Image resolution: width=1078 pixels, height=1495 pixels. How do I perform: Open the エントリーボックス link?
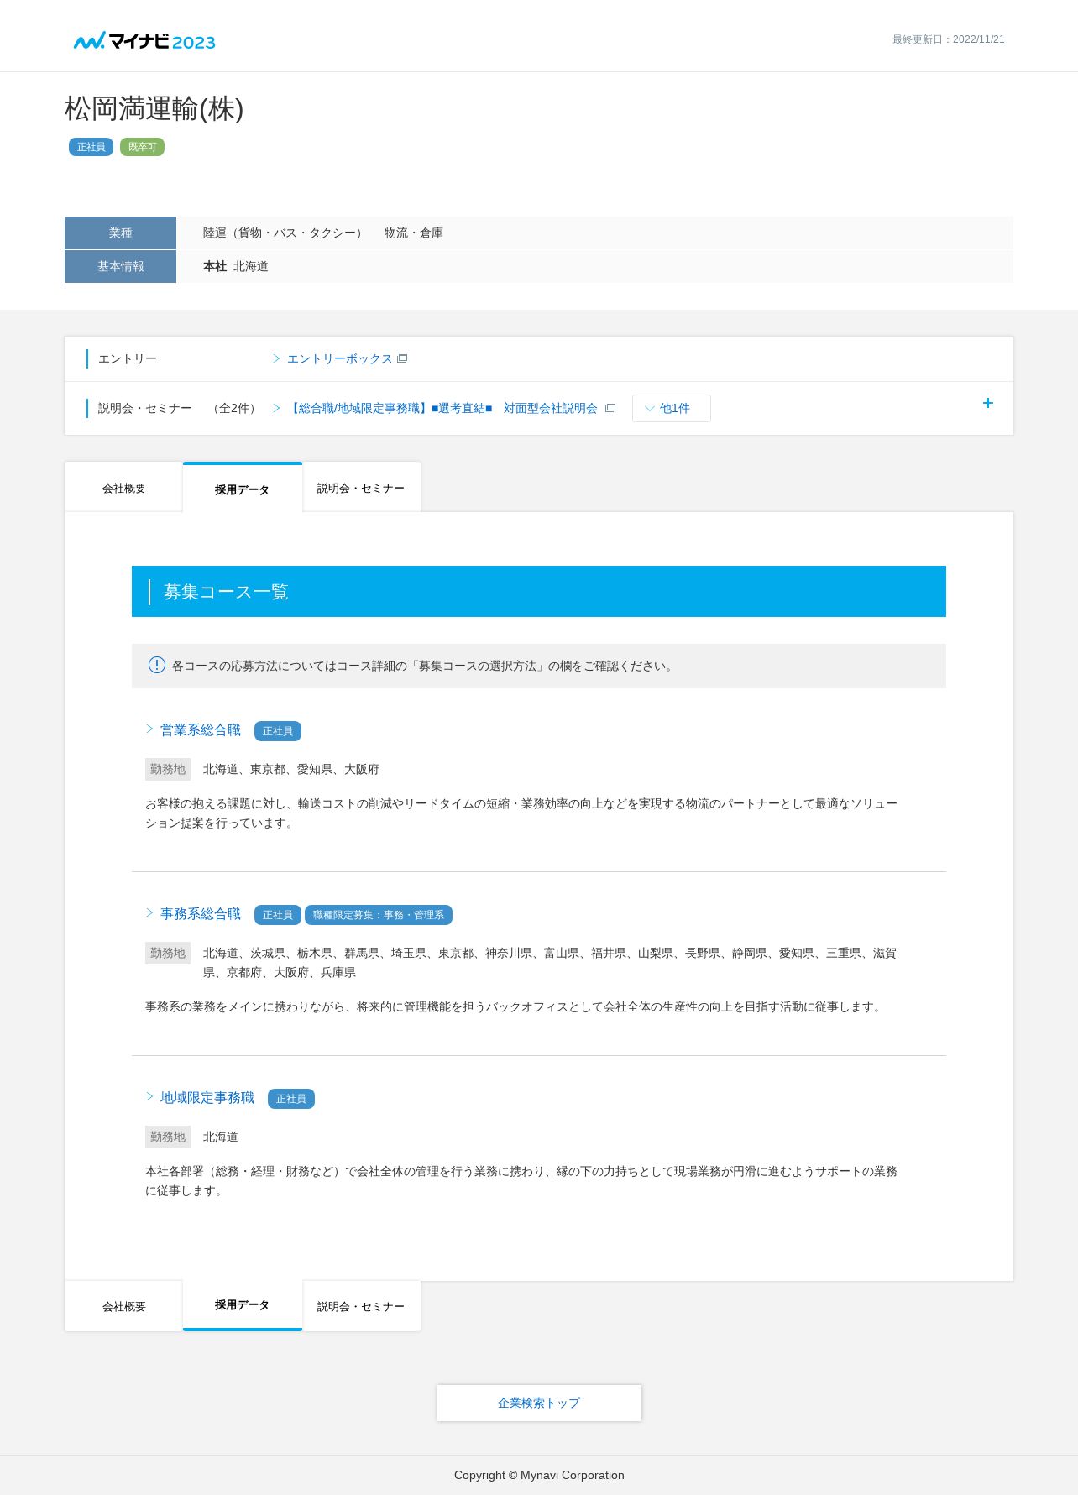[339, 358]
